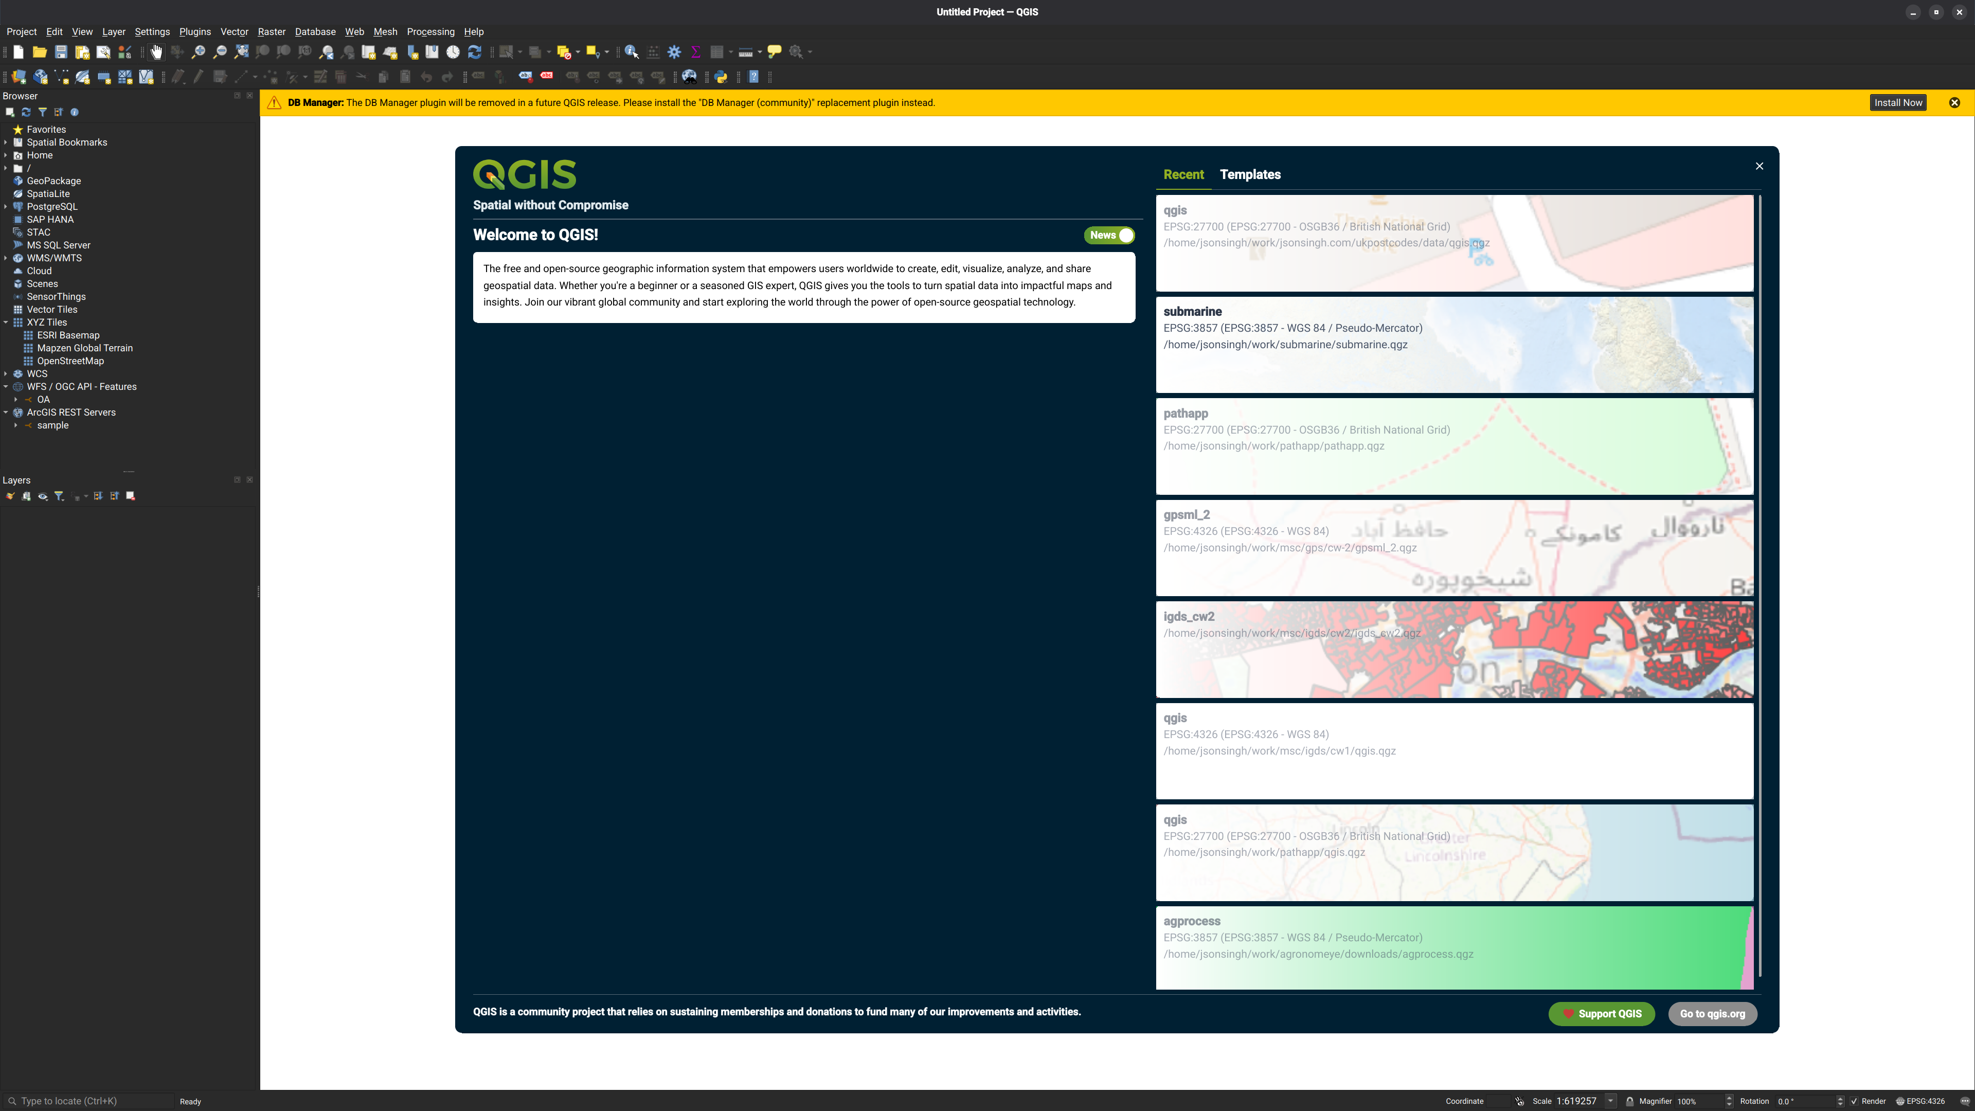Open the igds_cw2 recent project
Viewport: 1975px width, 1111px height.
tap(1455, 650)
